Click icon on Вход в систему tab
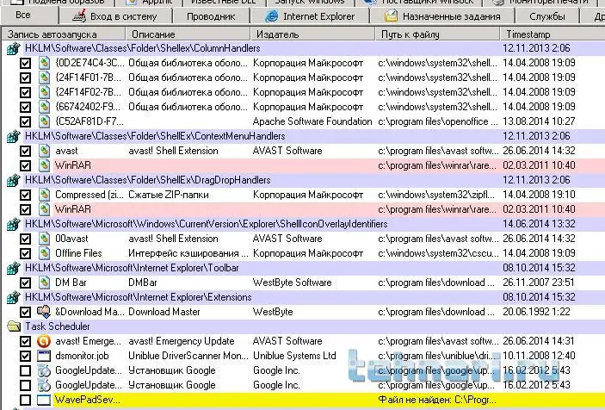The height and width of the screenshot is (410, 605). (79, 16)
